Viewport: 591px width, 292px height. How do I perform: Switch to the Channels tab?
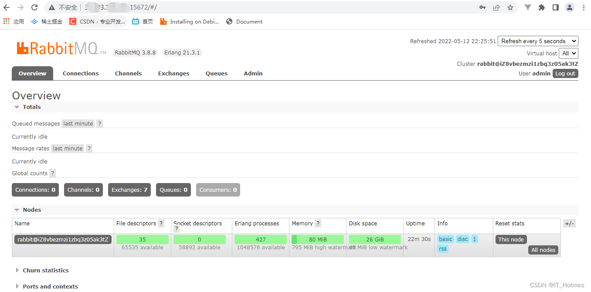[128, 73]
